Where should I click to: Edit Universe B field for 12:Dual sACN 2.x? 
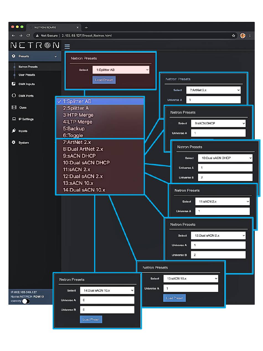[218, 255]
